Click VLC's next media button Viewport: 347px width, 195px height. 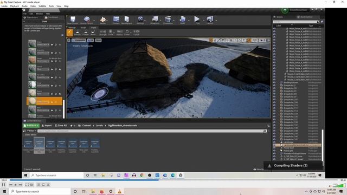click(x=20, y=185)
